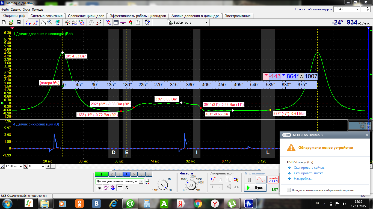
Task: Select the red sine wave mode button
Action: [261, 180]
